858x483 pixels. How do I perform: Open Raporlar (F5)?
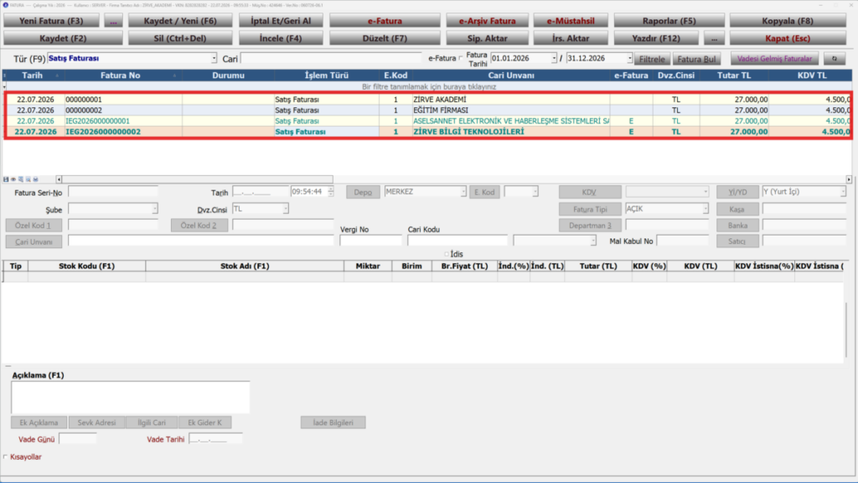coord(669,21)
